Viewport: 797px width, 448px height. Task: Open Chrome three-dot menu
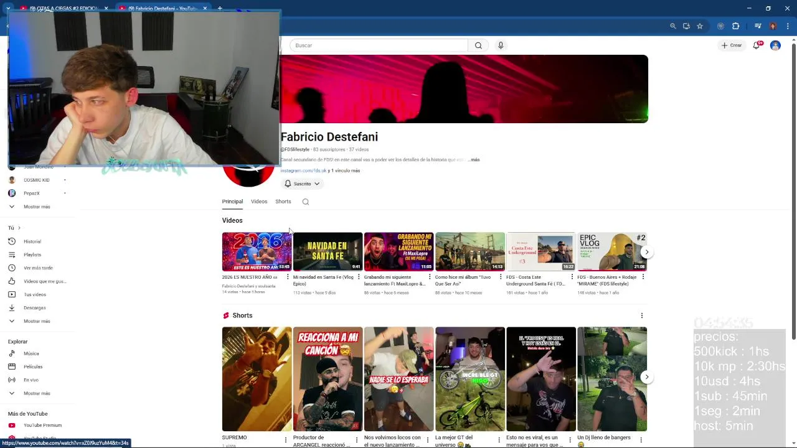click(x=788, y=26)
